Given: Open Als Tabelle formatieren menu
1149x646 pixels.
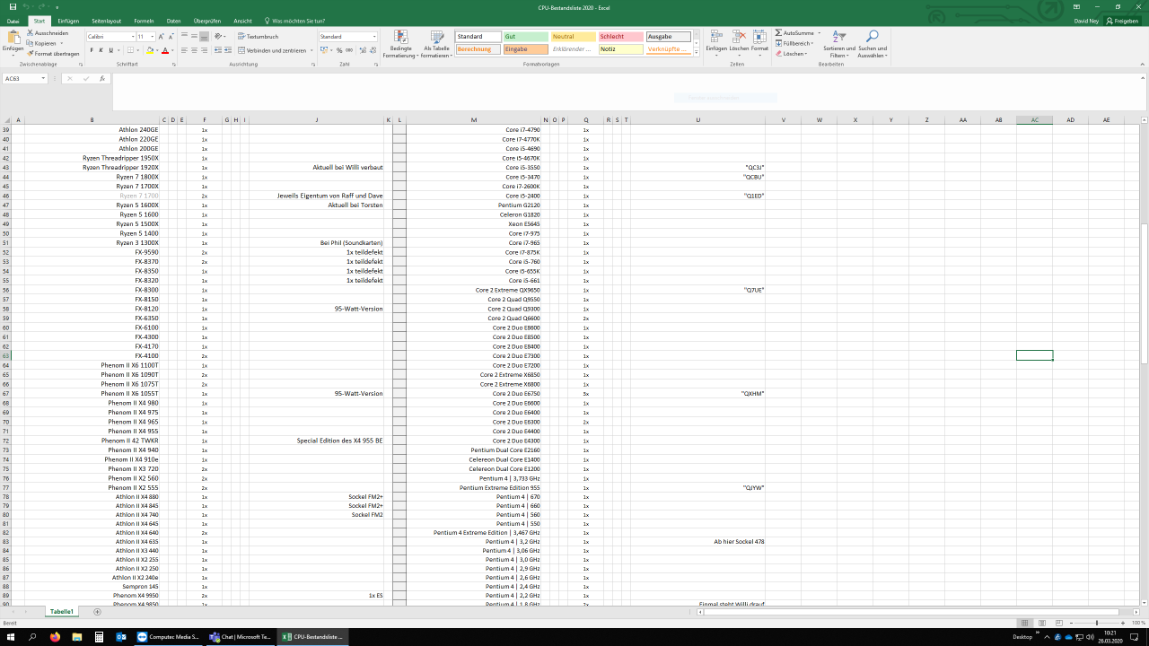Looking at the screenshot, I should (436, 44).
